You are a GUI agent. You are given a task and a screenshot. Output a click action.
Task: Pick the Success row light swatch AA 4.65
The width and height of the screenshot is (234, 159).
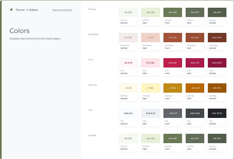pyautogui.click(x=151, y=138)
